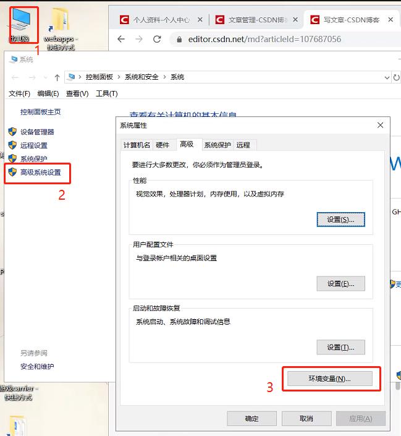Click the 取消 button
Viewport: 401px width, 436px height.
(x=306, y=419)
